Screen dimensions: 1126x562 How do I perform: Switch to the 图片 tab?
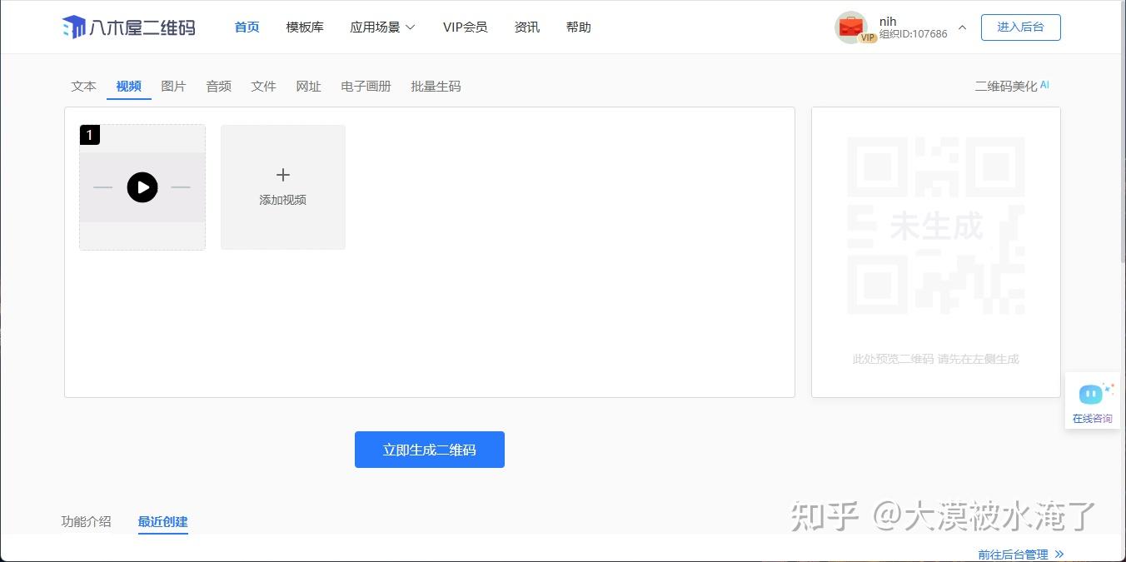(174, 86)
